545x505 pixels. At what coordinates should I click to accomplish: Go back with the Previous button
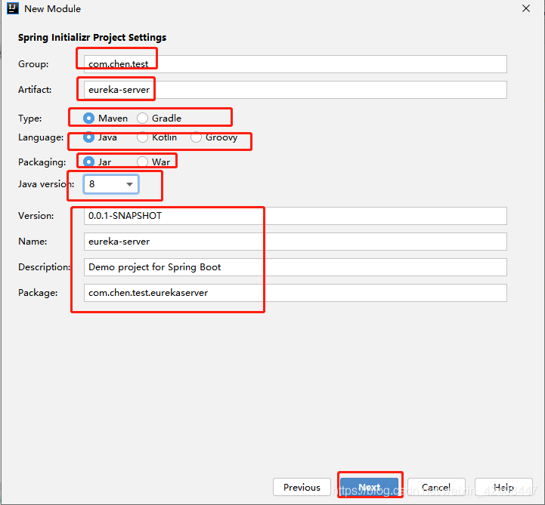(x=302, y=488)
